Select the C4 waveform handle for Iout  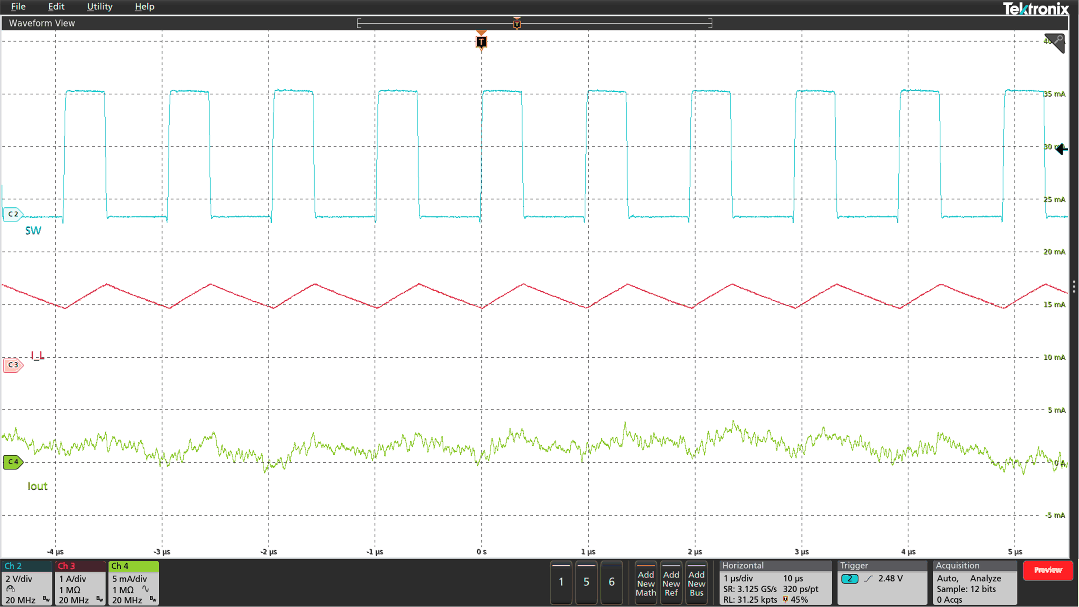13,462
